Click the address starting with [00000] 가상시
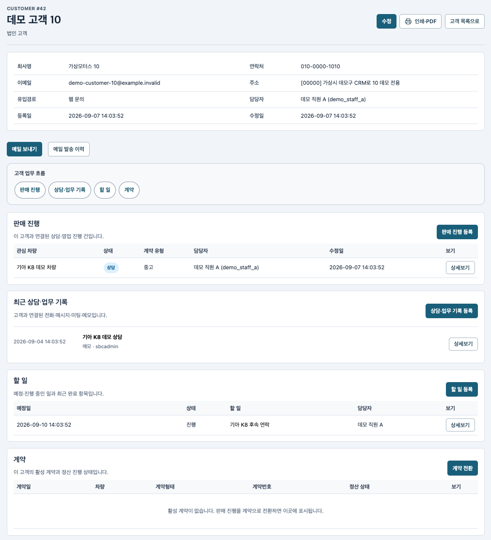Image resolution: width=491 pixels, height=540 pixels. click(350, 83)
